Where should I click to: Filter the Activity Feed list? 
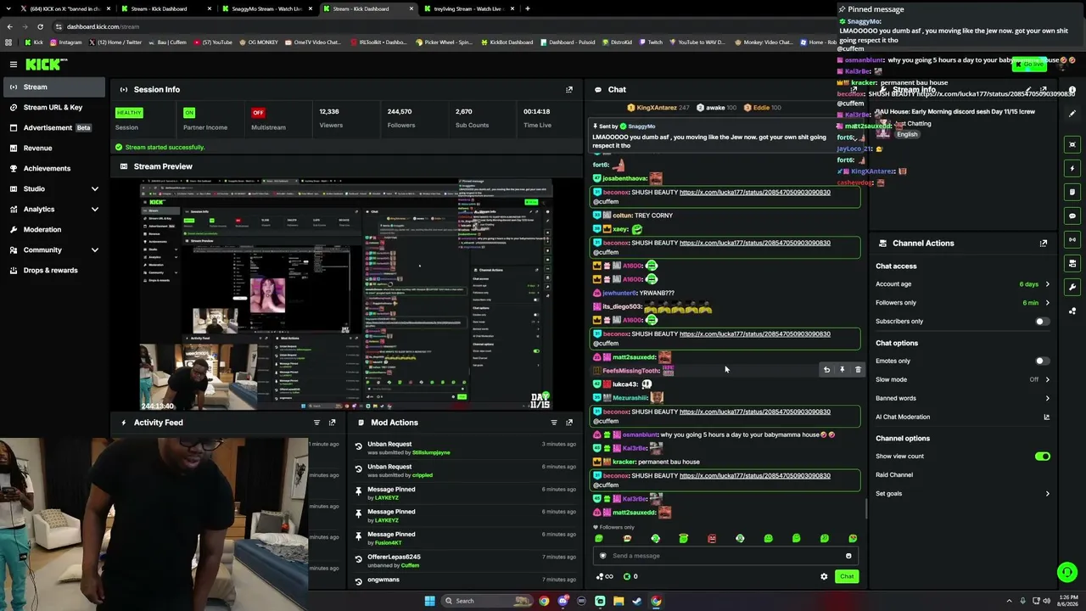point(316,423)
